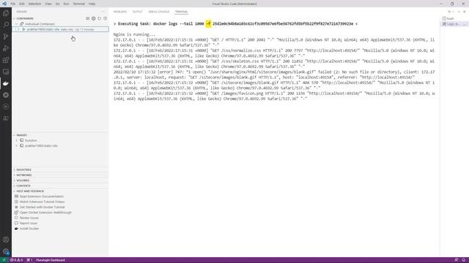
Task: Open the Run and Debug view
Action: (x=6, y=48)
